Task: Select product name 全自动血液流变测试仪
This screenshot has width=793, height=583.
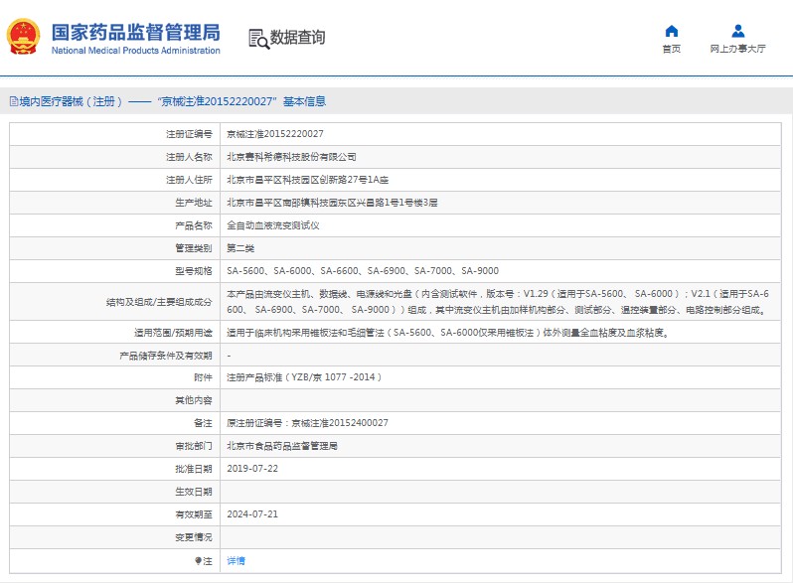Action: [273, 225]
